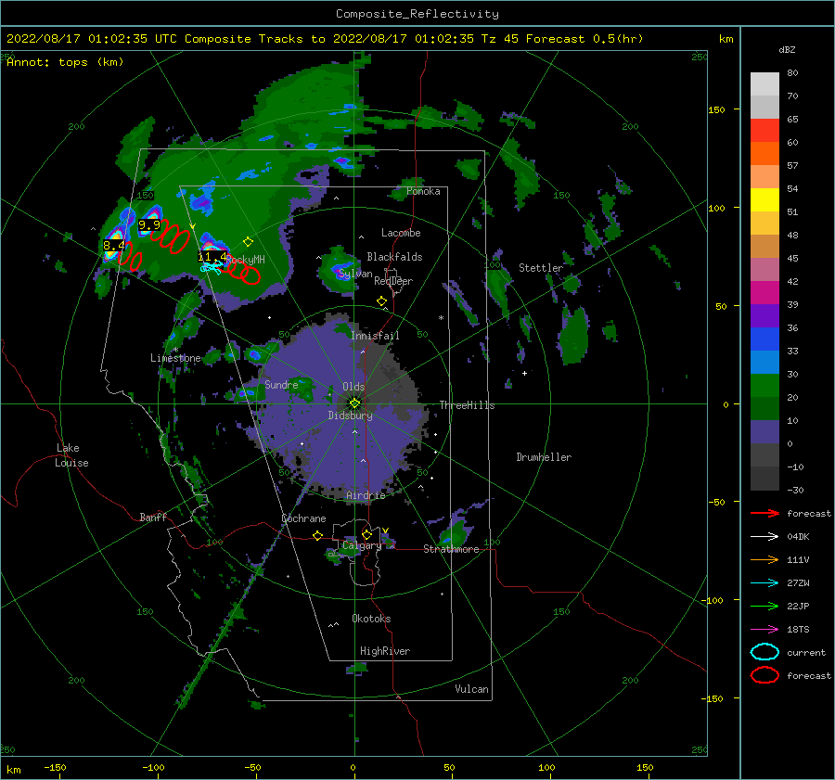Image resolution: width=835 pixels, height=780 pixels.
Task: Click the Ponoka city label
Action: (423, 191)
